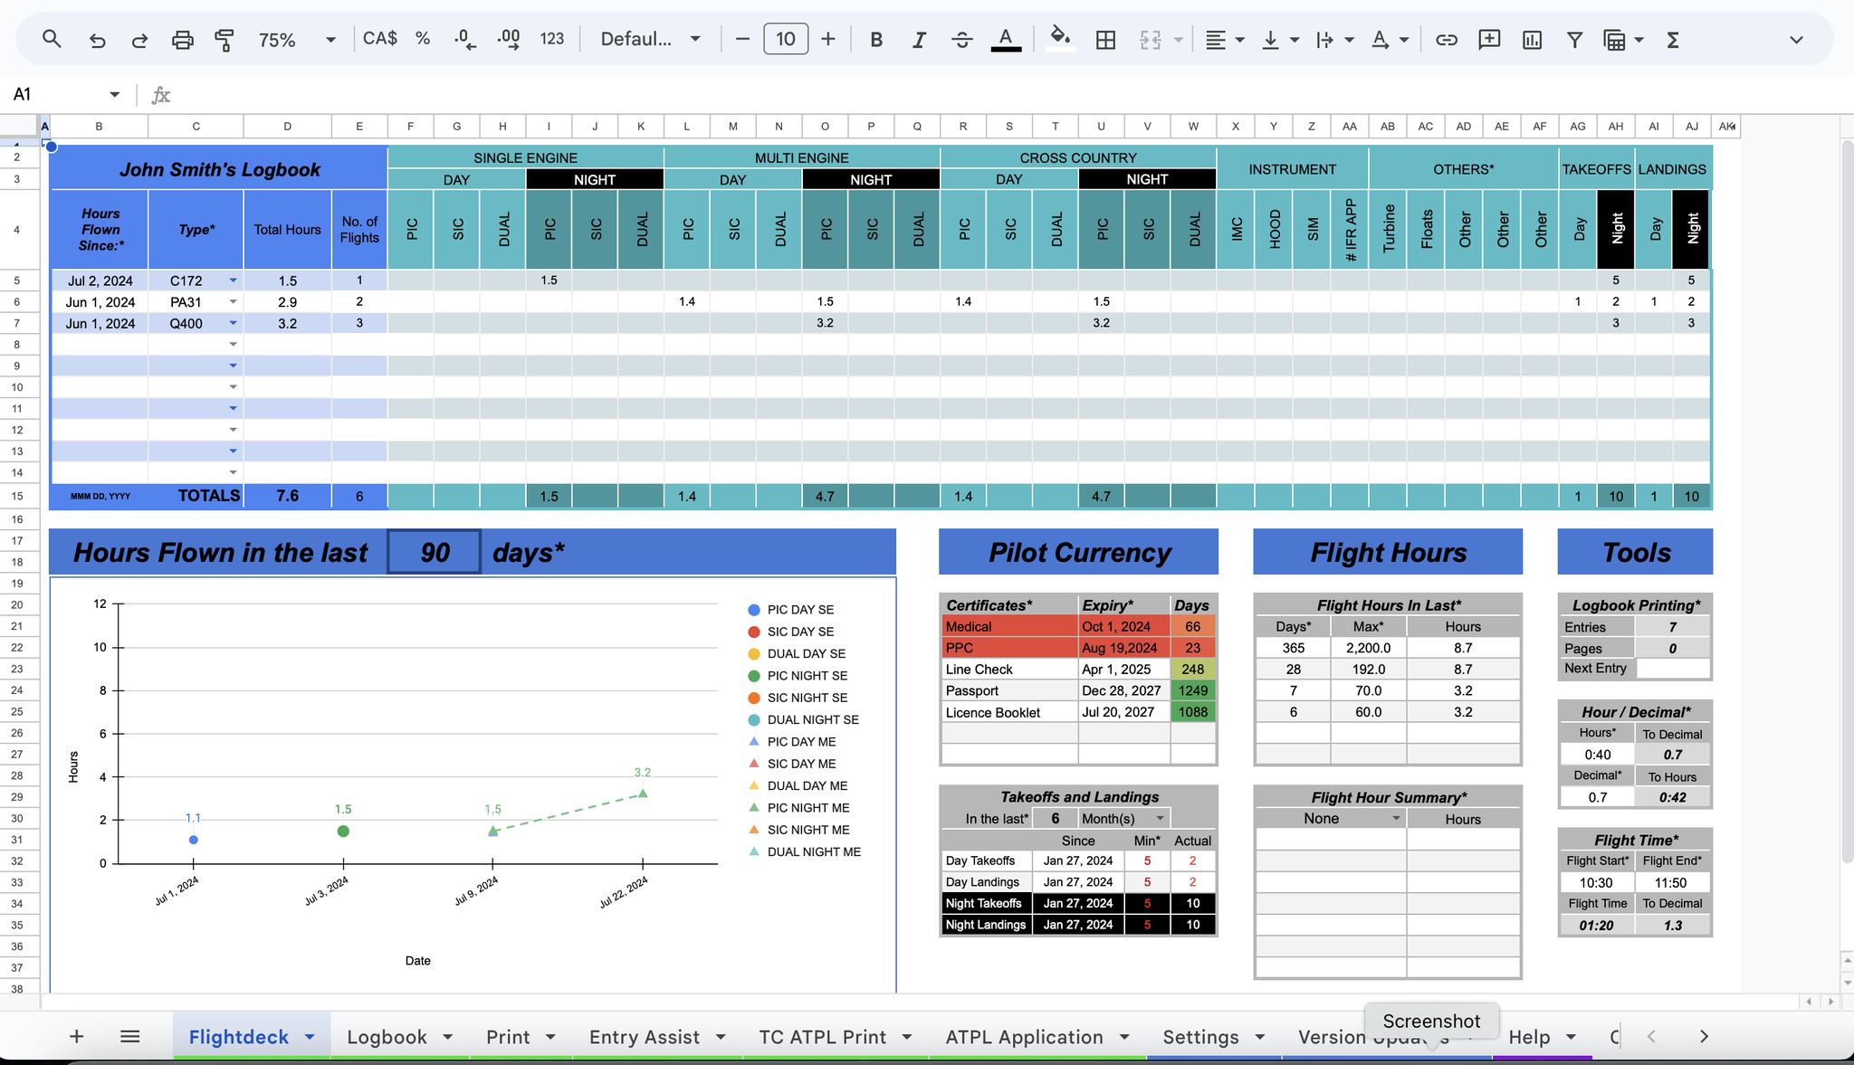The image size is (1854, 1065).
Task: Open the Month(s) unit dropdown
Action: pos(1160,818)
